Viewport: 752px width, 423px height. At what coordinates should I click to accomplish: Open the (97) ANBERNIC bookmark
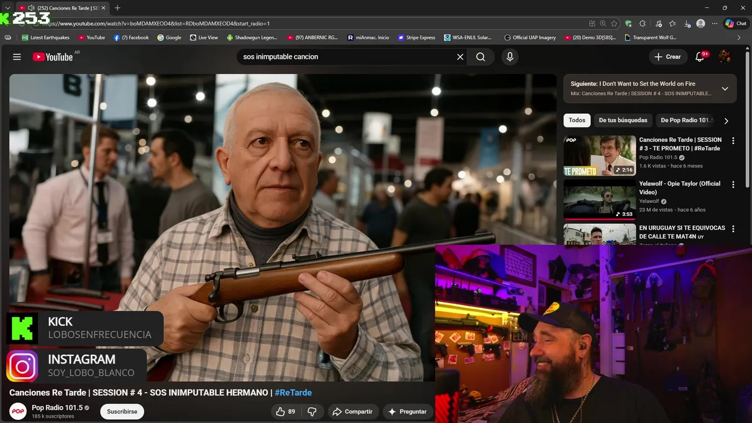click(x=313, y=38)
